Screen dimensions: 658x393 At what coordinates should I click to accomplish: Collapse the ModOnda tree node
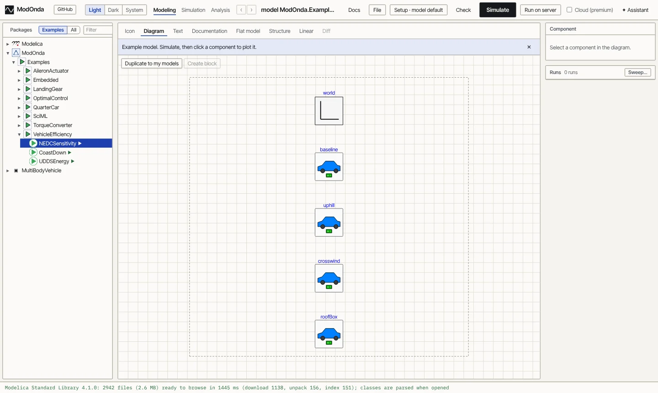[x=8, y=53]
